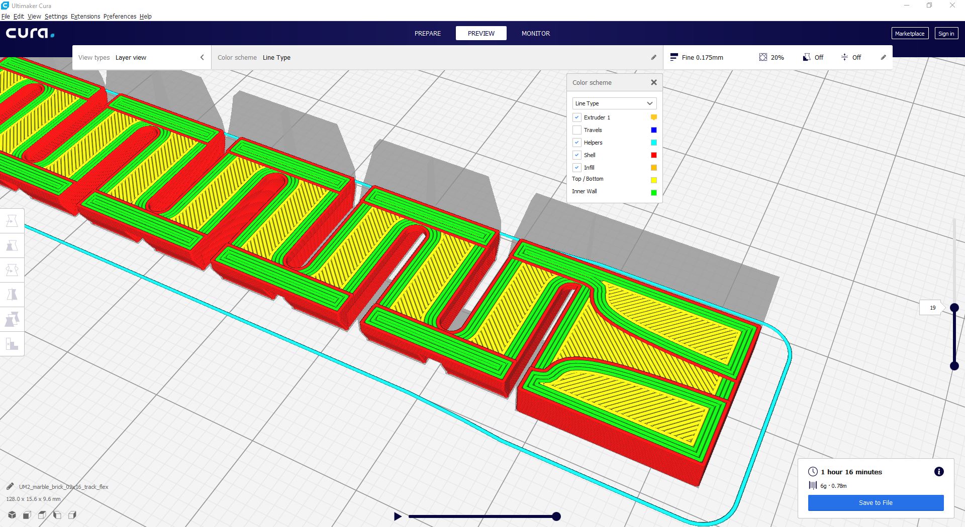
Task: Click the Helpers cyan color swatch
Action: point(653,142)
